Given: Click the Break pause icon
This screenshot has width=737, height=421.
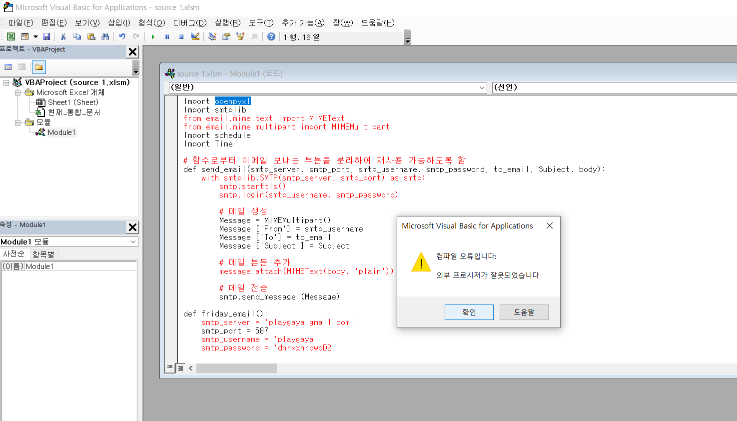Looking at the screenshot, I should point(167,36).
